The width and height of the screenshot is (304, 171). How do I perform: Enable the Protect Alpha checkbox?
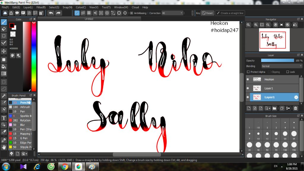click(x=248, y=72)
